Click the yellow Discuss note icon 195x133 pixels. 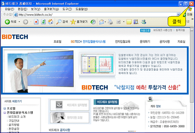129,22
